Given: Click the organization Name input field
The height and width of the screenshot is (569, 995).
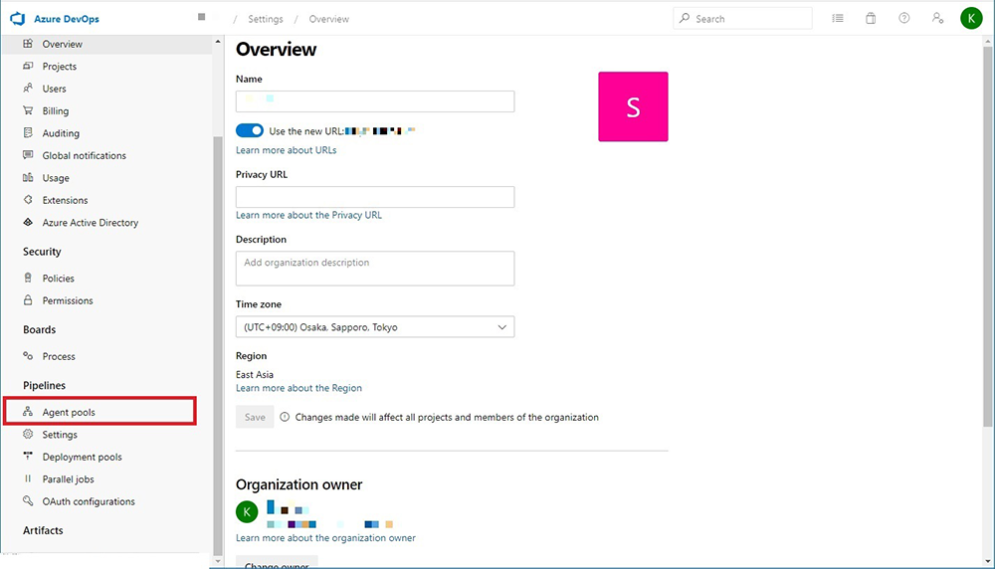Looking at the screenshot, I should tap(375, 101).
